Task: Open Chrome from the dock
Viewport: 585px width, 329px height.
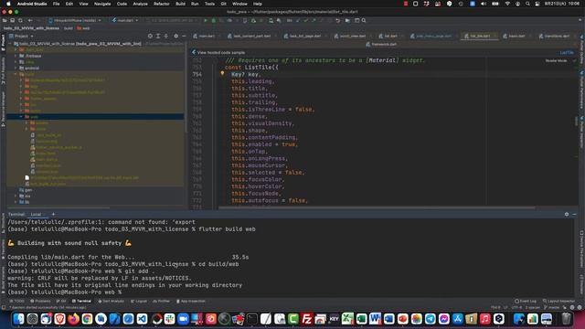Action: [x=88, y=319]
